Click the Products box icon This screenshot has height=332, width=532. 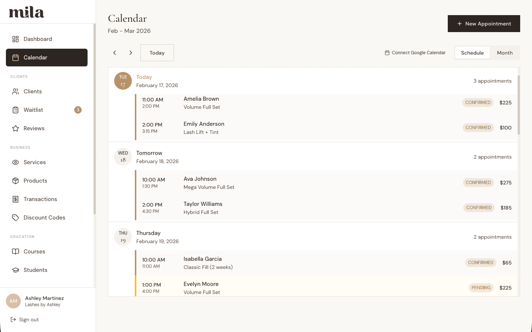(16, 181)
